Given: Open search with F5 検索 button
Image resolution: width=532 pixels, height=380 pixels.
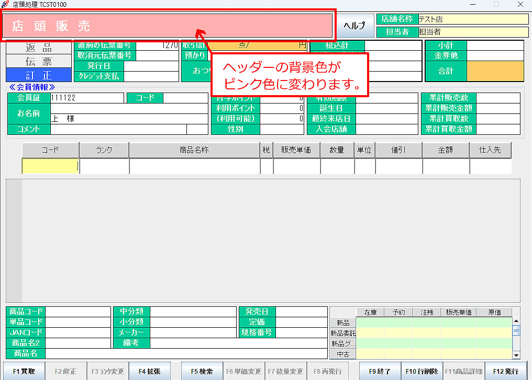Looking at the screenshot, I should pos(202,371).
